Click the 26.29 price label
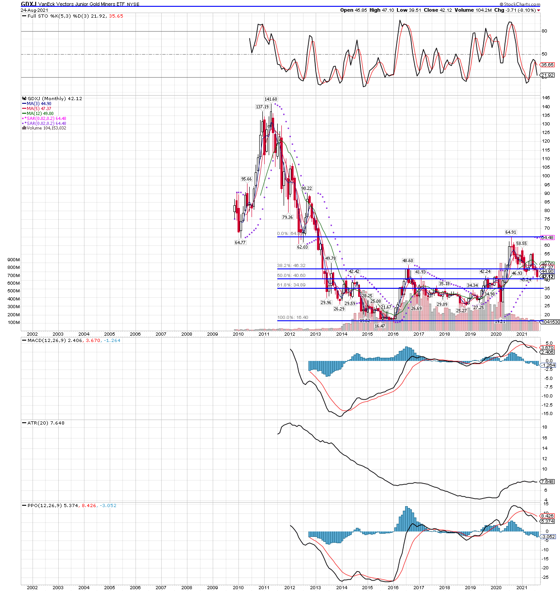Screen dimensions: 560x591 coord(339,309)
